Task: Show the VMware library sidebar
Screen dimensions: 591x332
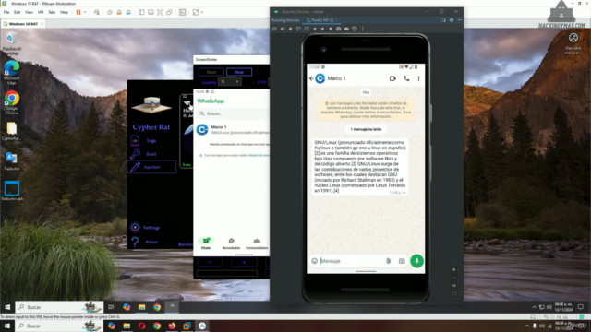Action: pyautogui.click(x=141, y=12)
